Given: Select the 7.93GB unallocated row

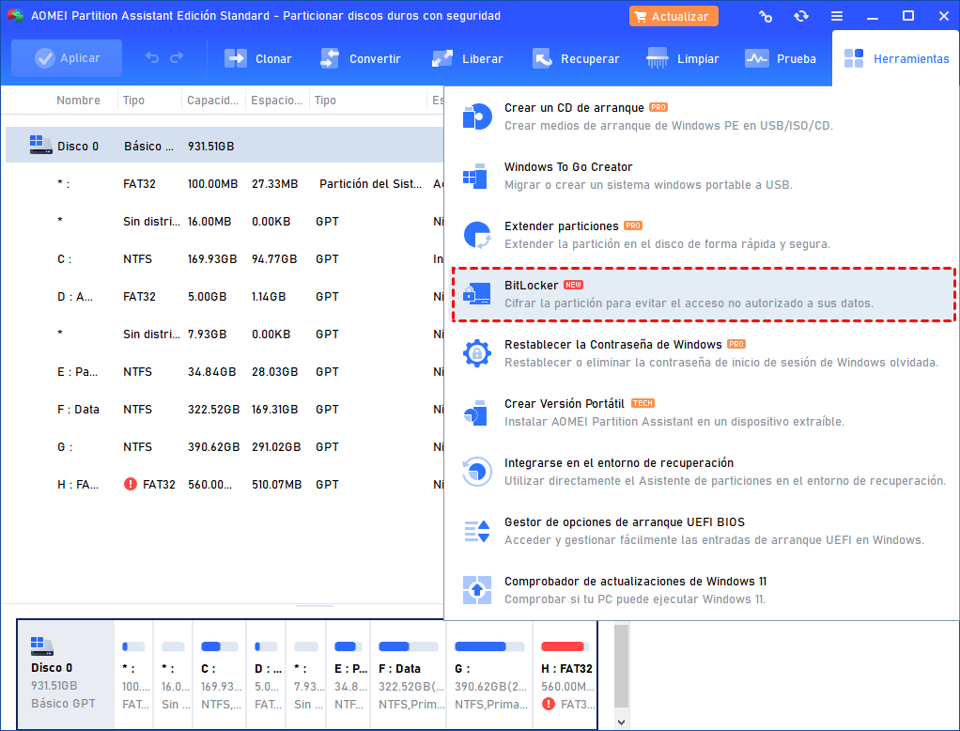Looking at the screenshot, I should (x=225, y=334).
